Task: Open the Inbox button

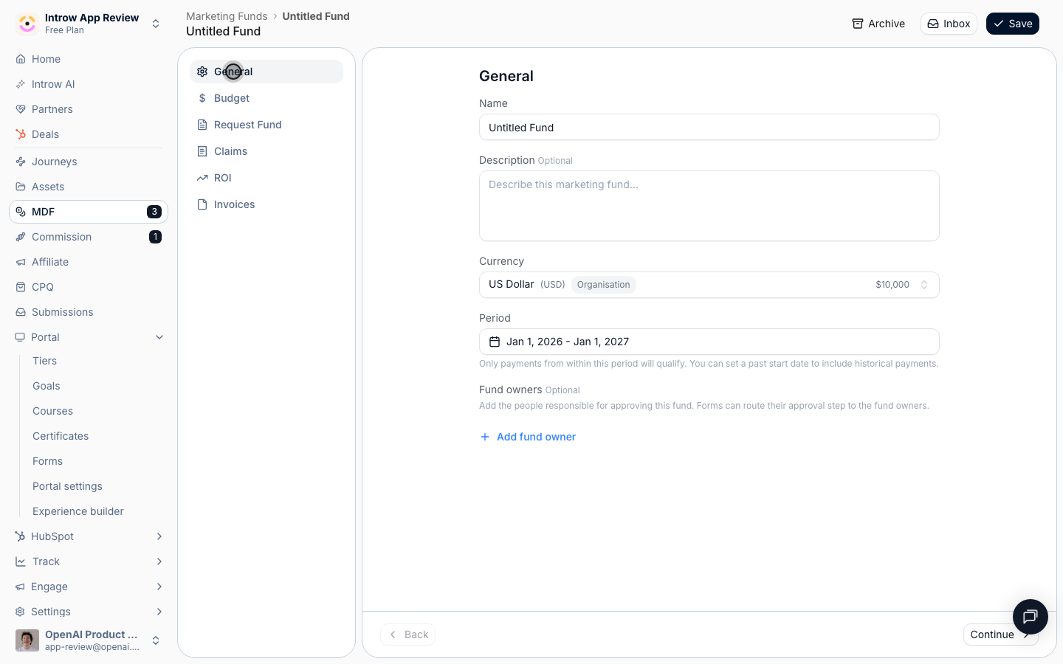Action: (x=949, y=24)
